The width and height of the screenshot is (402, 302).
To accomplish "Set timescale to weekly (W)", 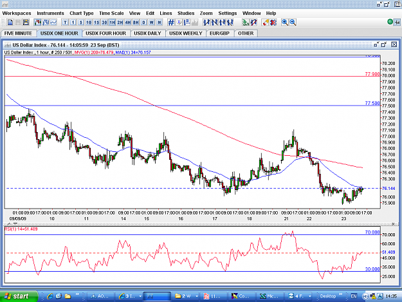I will point(152,23).
